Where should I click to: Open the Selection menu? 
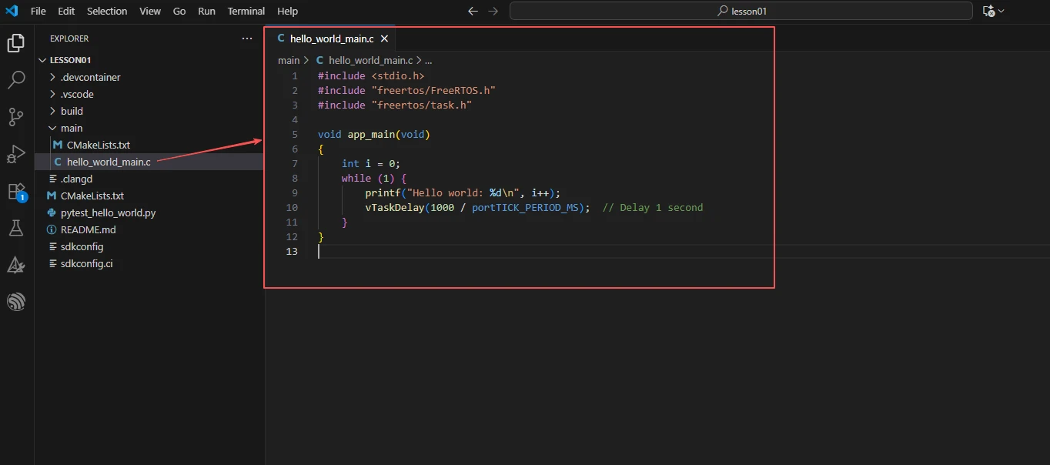click(107, 11)
